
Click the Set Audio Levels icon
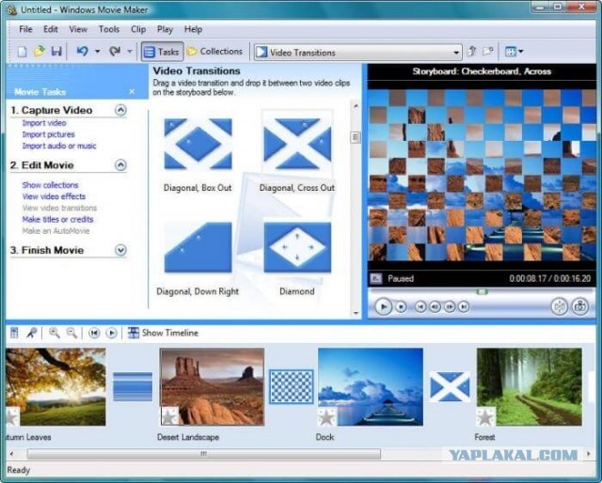[x=14, y=333]
